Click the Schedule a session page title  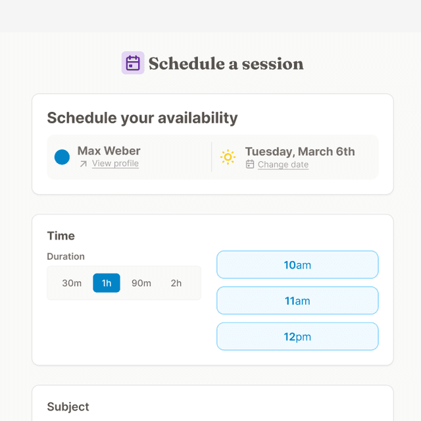[226, 64]
